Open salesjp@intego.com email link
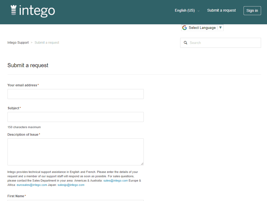This screenshot has height=201, width=267. coord(71,185)
